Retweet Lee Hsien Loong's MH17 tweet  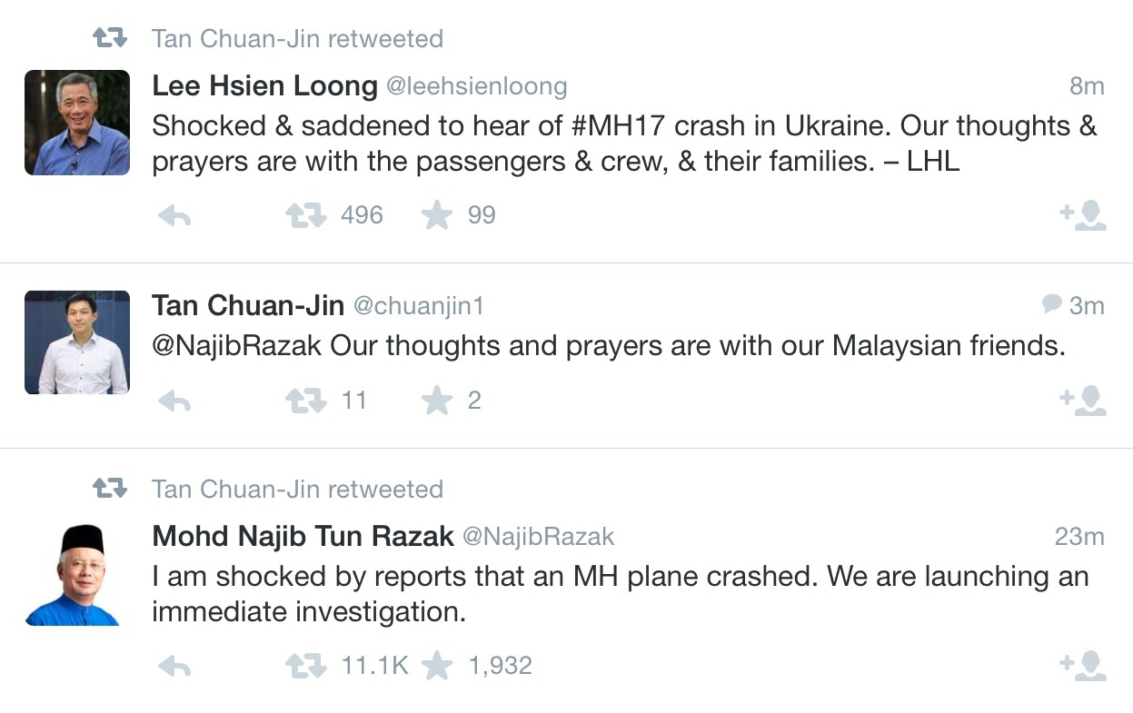pos(305,216)
